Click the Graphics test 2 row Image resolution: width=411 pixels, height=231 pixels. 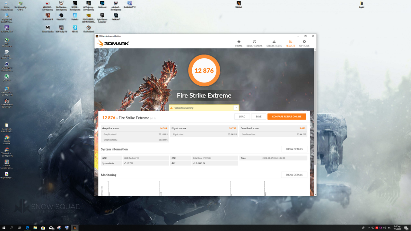coord(135,140)
